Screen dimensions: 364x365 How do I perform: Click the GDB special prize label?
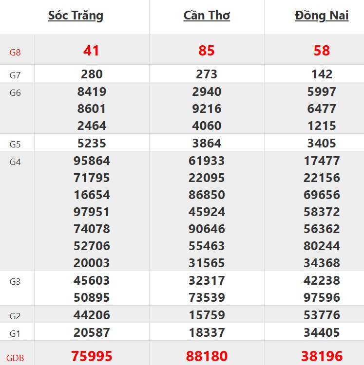(15, 358)
